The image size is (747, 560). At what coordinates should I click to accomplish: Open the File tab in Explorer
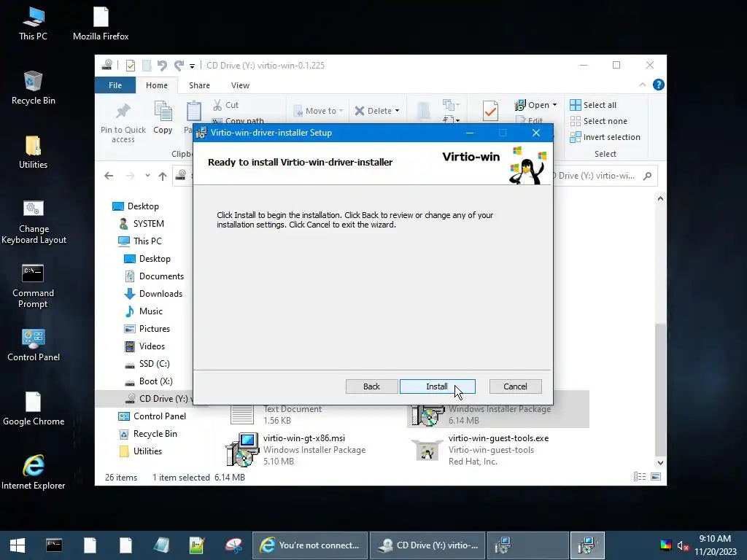(x=115, y=85)
